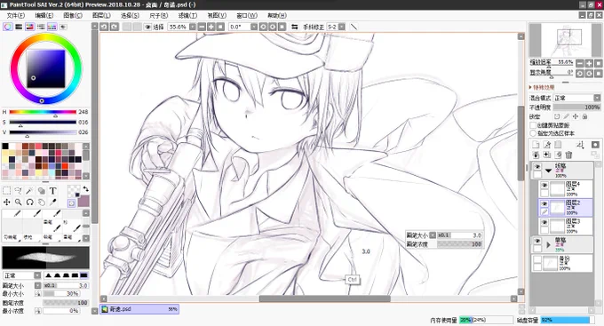Viewport: 604px width, 326px height.
Task: Show the color wheel panel
Action: tap(7, 27)
